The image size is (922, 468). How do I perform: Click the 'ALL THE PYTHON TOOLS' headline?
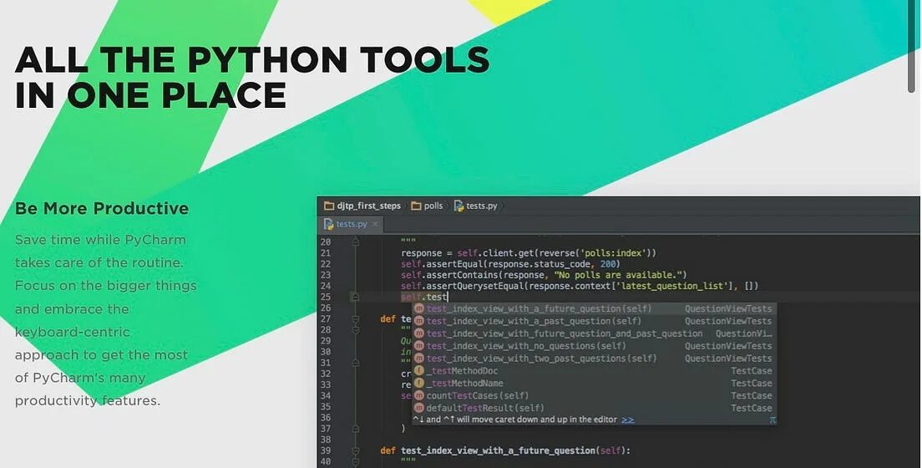[252, 58]
